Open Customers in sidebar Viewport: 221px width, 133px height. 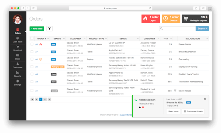(17, 66)
